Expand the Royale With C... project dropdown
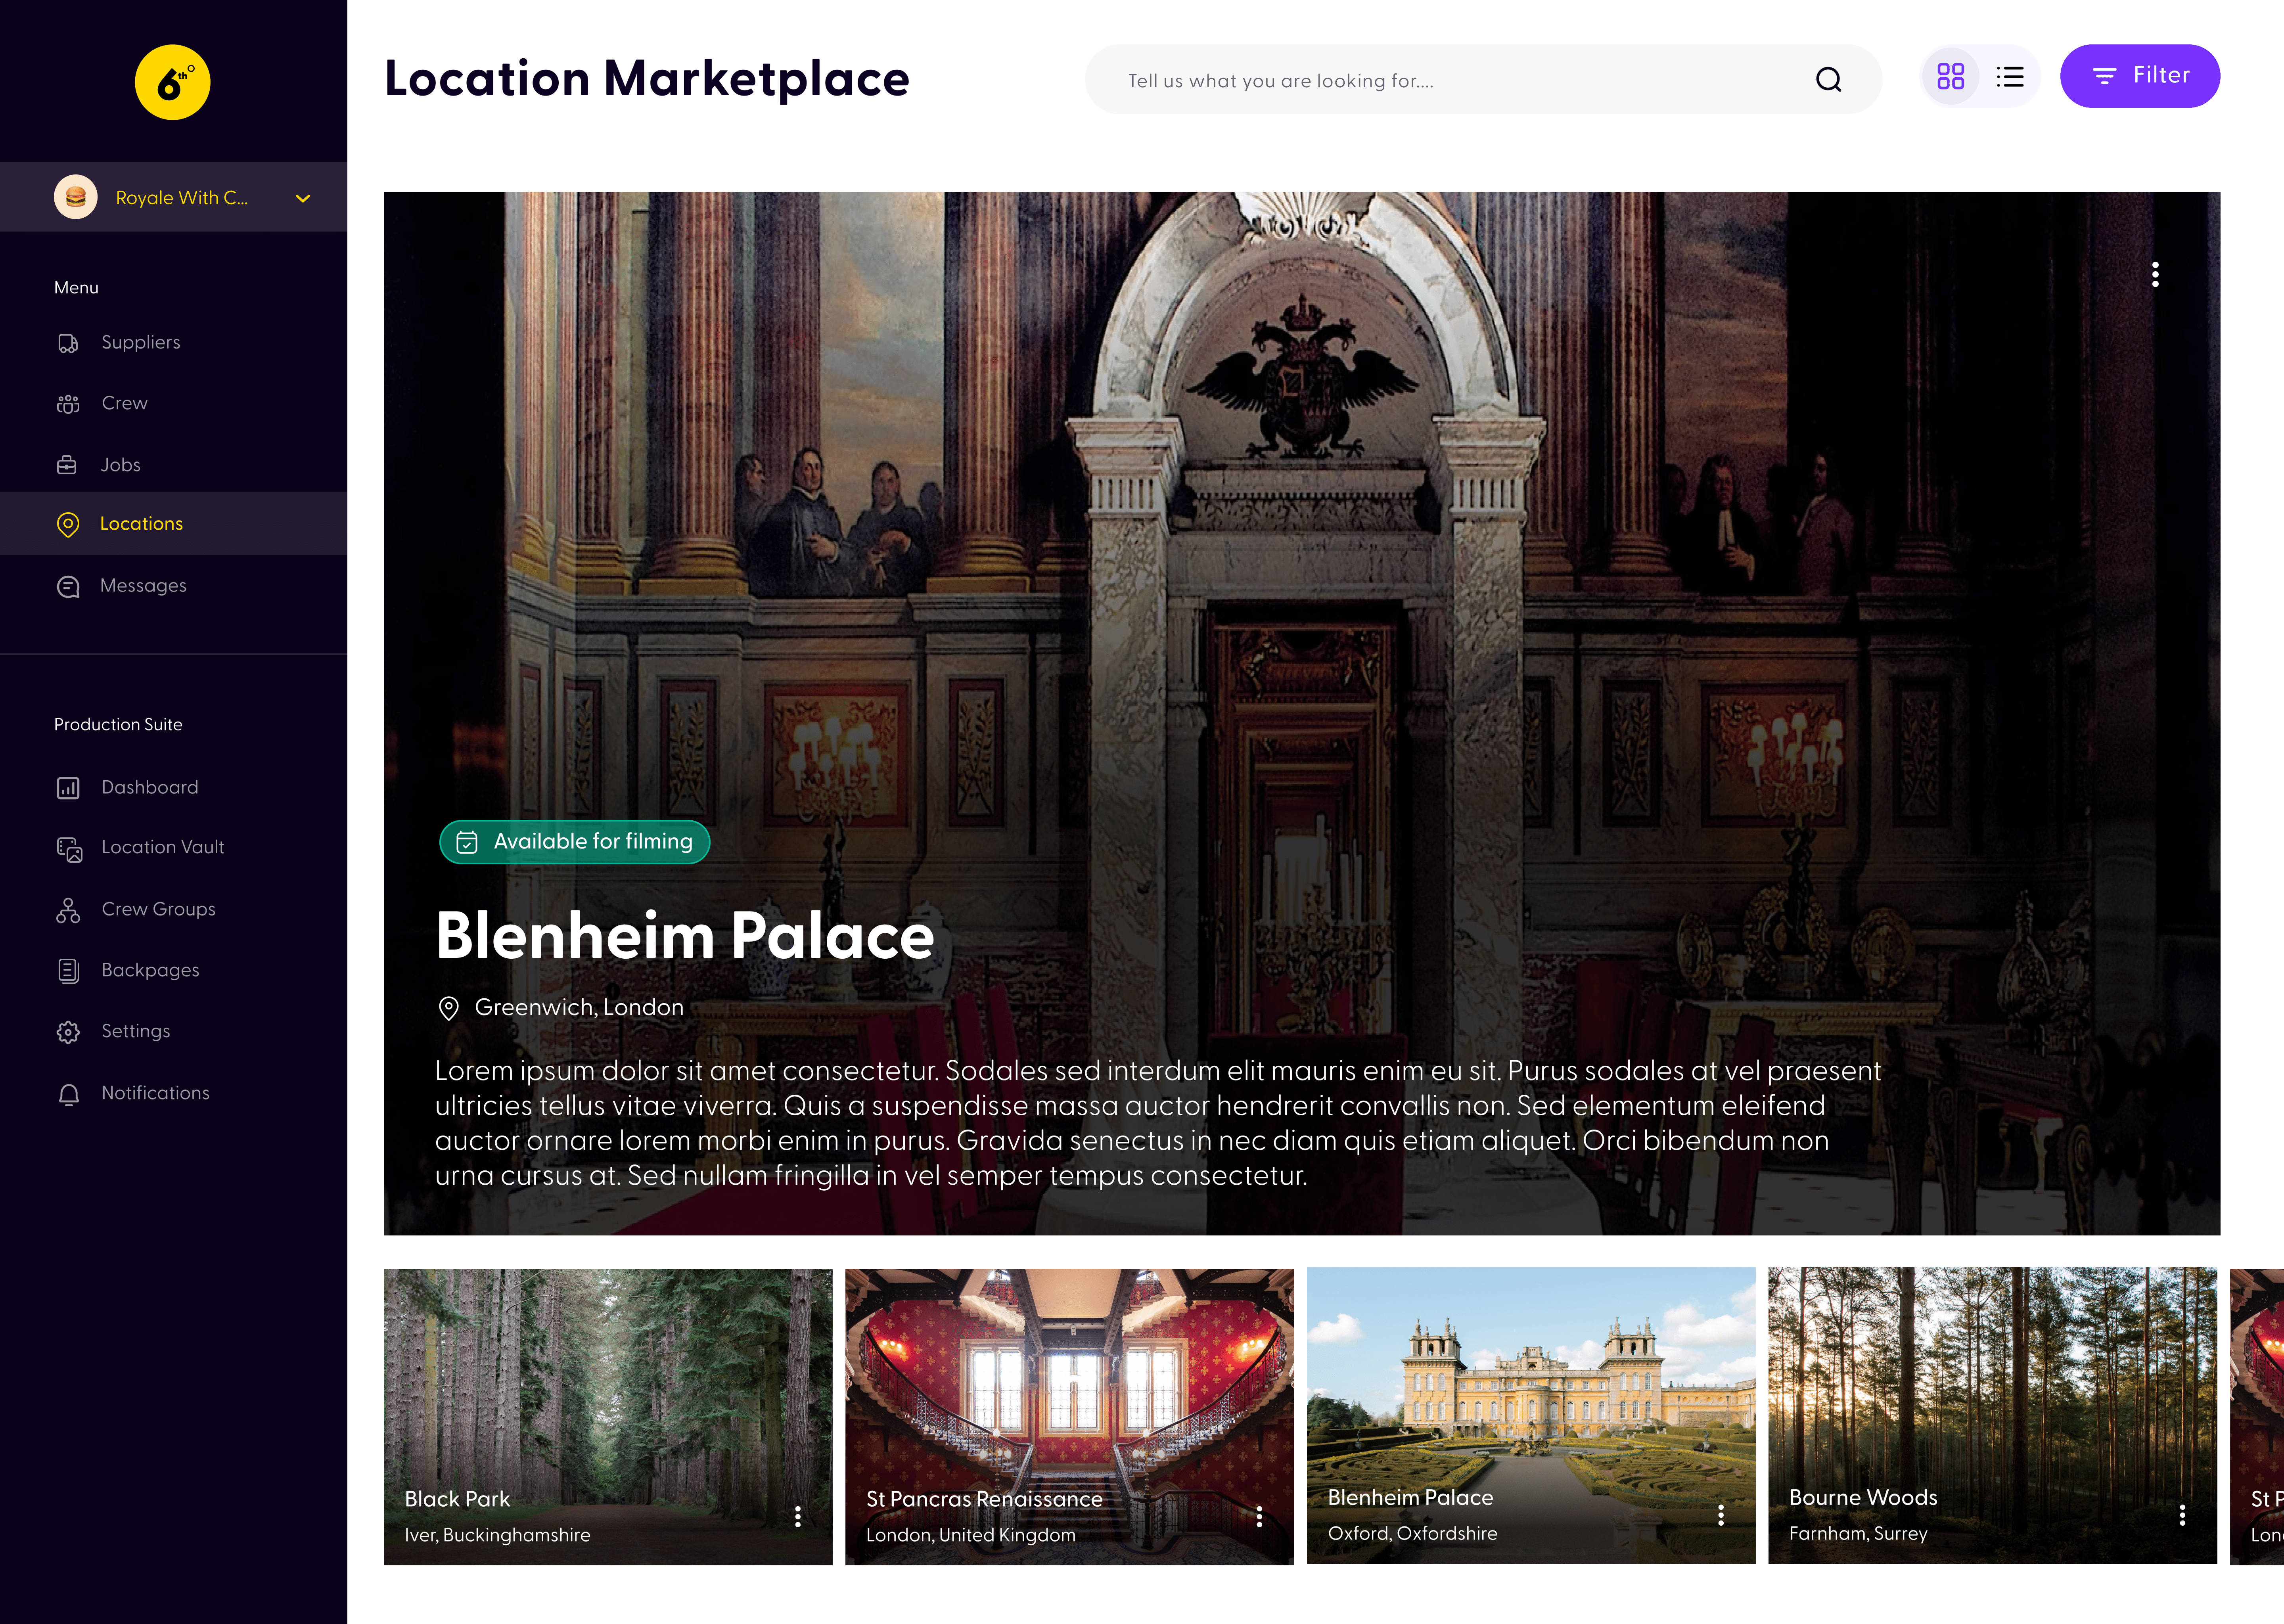Image resolution: width=2284 pixels, height=1624 pixels. [303, 198]
